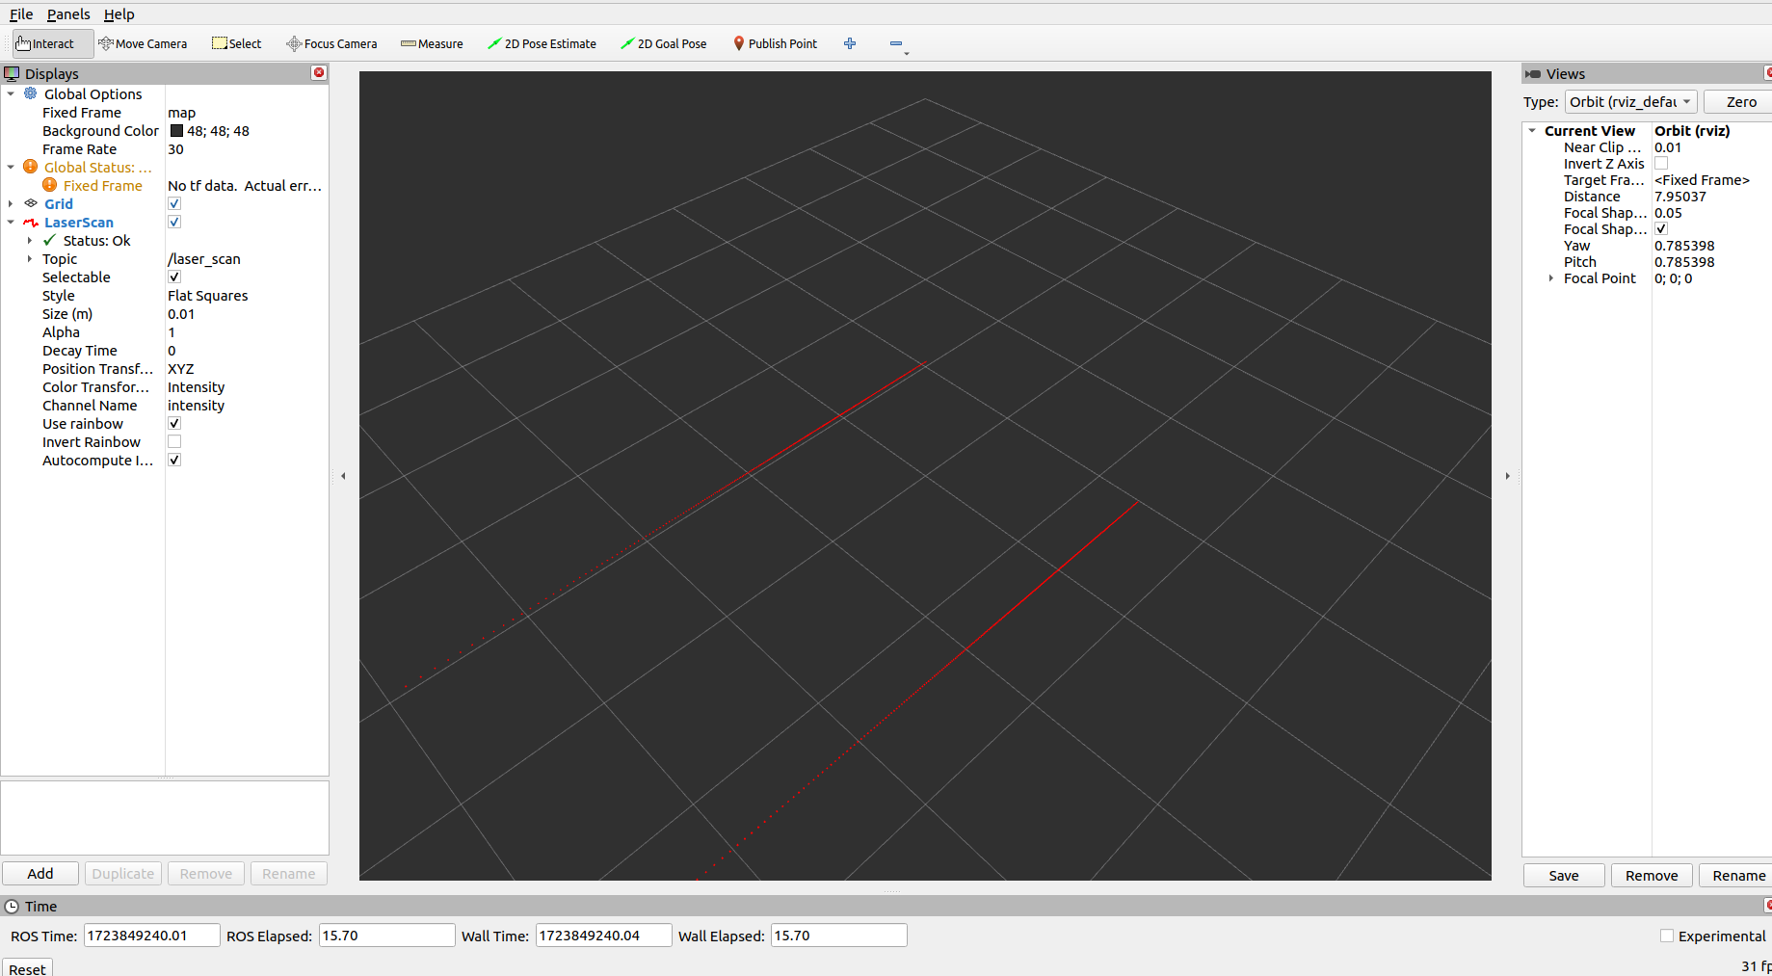This screenshot has height=976, width=1772.
Task: Open the Measure tool
Action: point(432,43)
